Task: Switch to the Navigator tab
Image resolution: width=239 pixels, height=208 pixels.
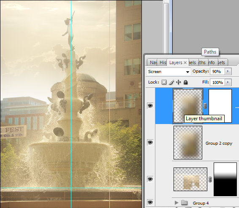Action: click(152, 62)
